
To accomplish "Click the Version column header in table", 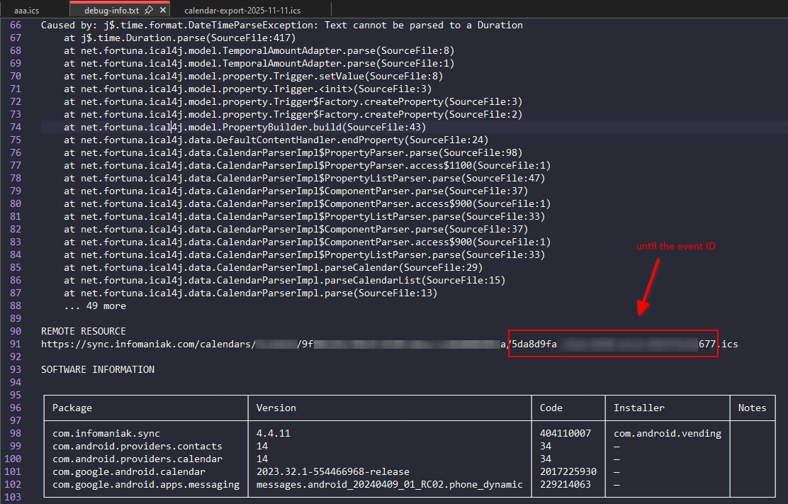I will pos(276,408).
